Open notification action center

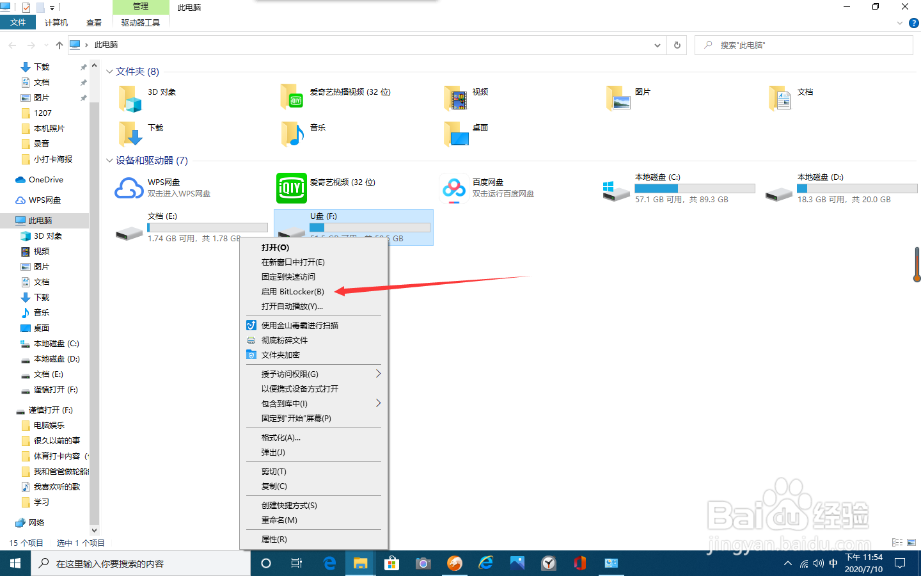point(900,563)
